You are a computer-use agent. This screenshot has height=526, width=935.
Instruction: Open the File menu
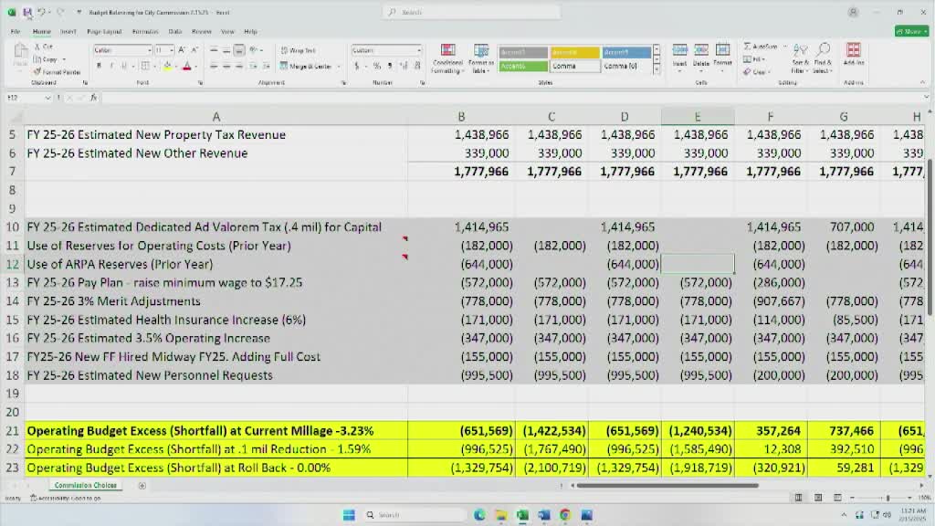(16, 32)
